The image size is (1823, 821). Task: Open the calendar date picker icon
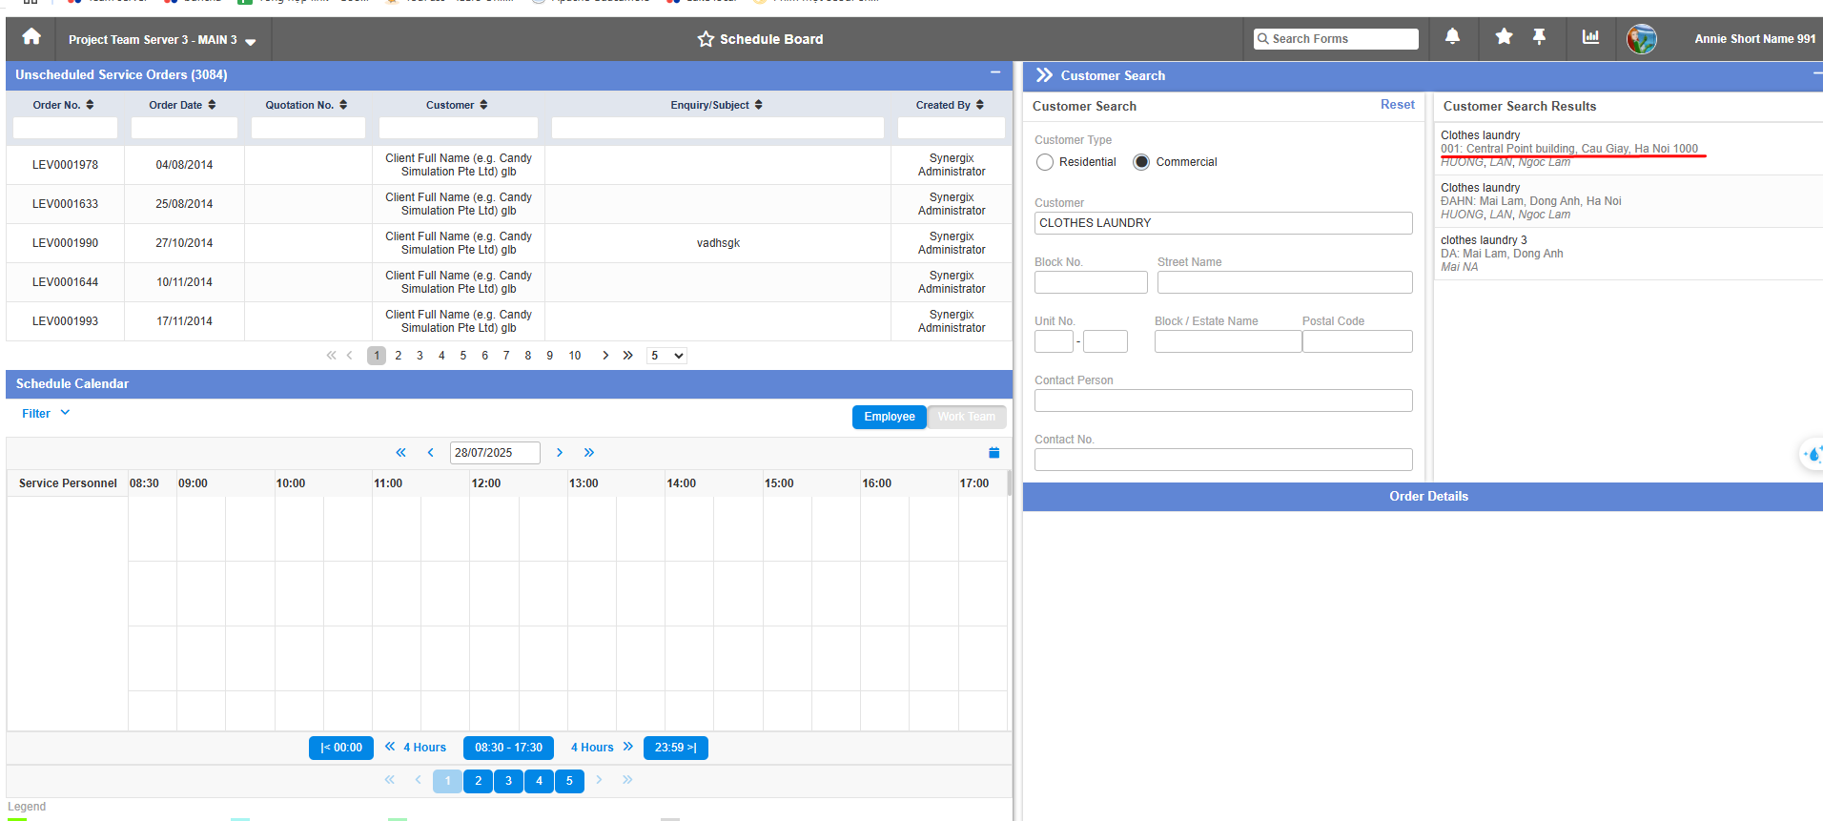point(993,453)
